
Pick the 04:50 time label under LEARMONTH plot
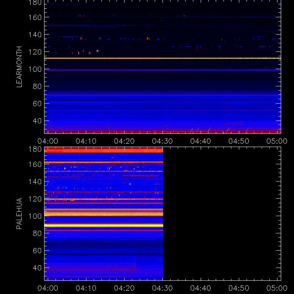pyautogui.click(x=239, y=141)
